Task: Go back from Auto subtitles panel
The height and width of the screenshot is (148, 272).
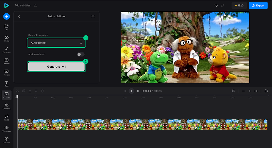Action: click(19, 16)
